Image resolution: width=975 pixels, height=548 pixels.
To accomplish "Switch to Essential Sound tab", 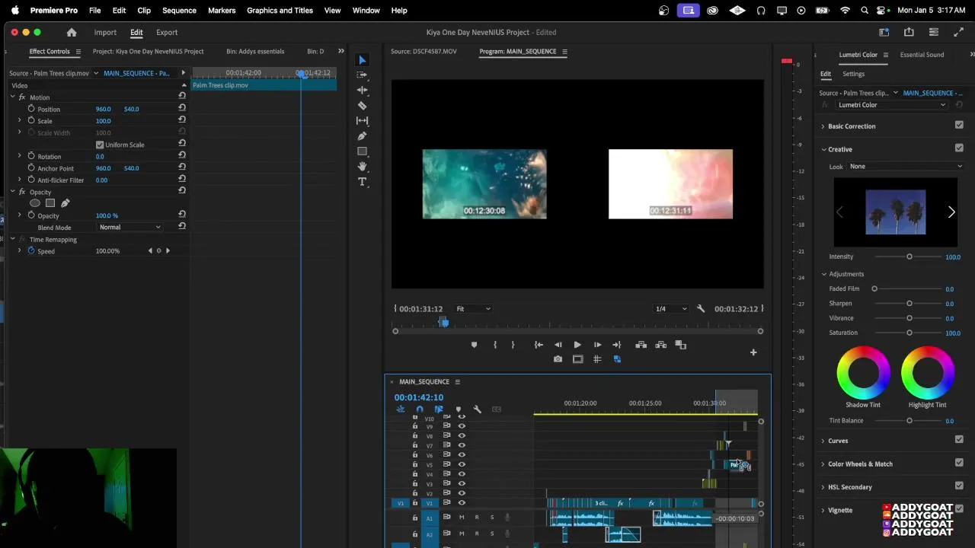I will pyautogui.click(x=922, y=55).
